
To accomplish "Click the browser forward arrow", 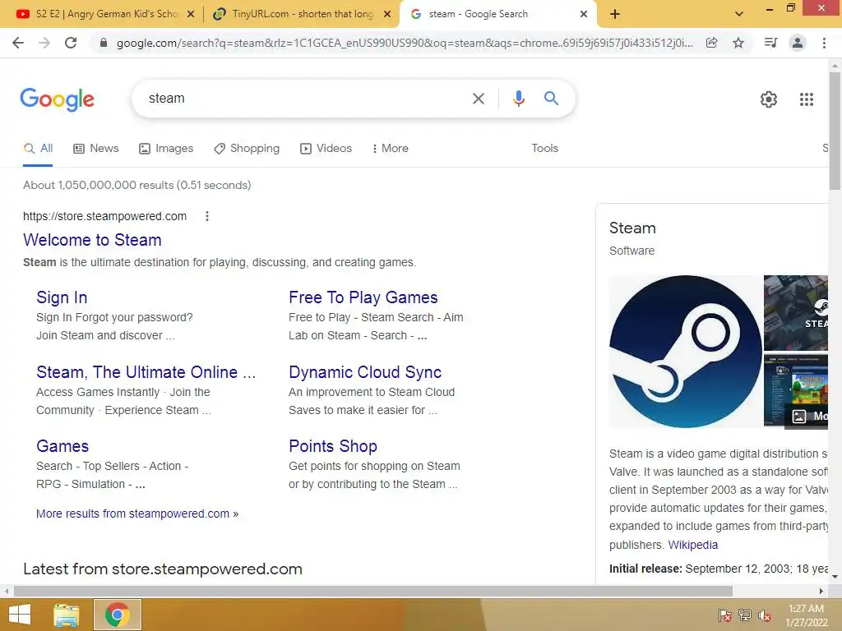I will pos(44,43).
